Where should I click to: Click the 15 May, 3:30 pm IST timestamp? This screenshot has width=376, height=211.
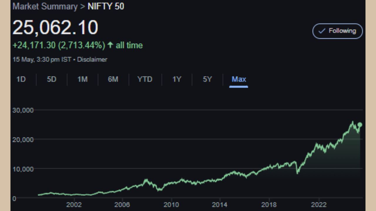coord(42,59)
